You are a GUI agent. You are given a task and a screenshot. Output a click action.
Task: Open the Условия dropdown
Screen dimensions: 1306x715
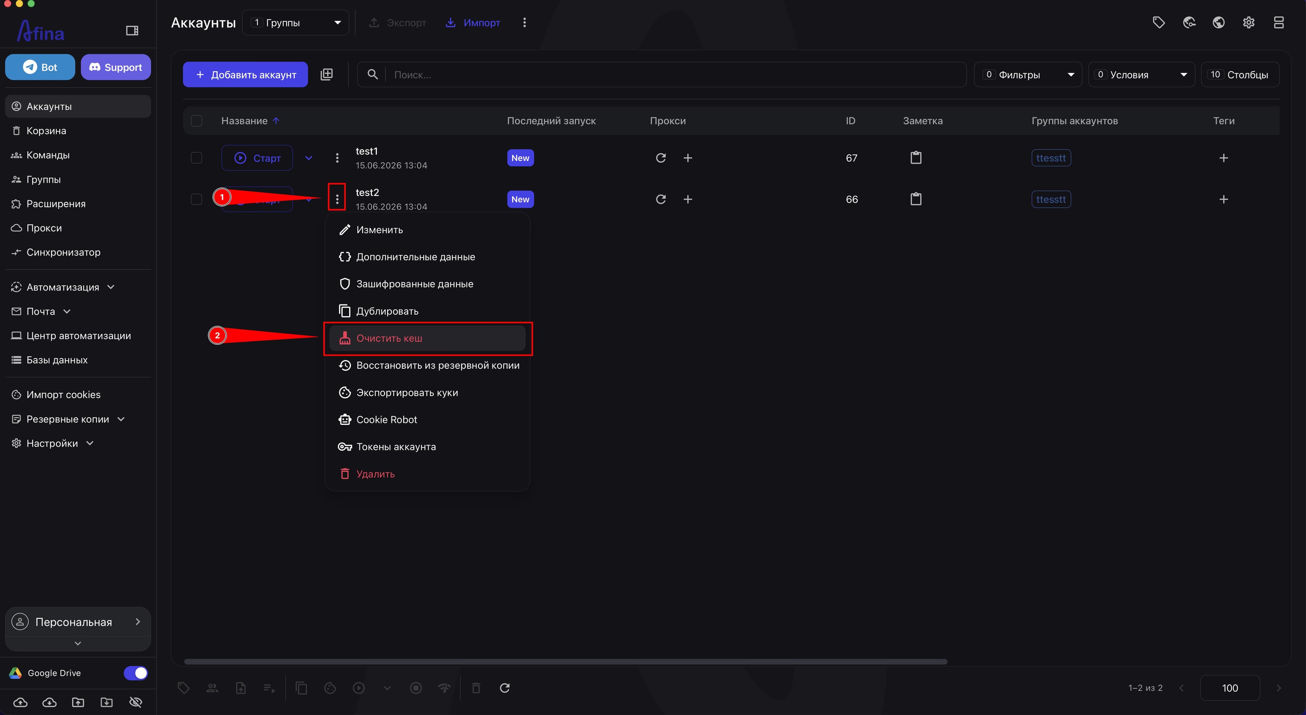click(1141, 74)
